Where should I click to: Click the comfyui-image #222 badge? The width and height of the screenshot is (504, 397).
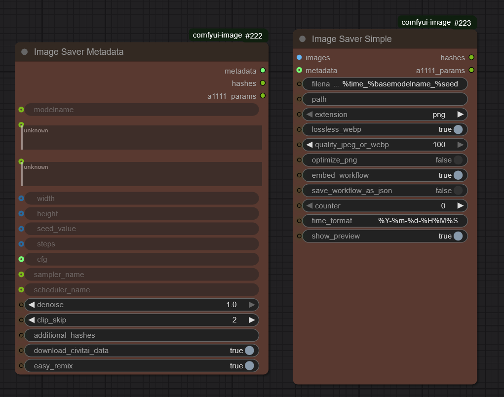(229, 36)
